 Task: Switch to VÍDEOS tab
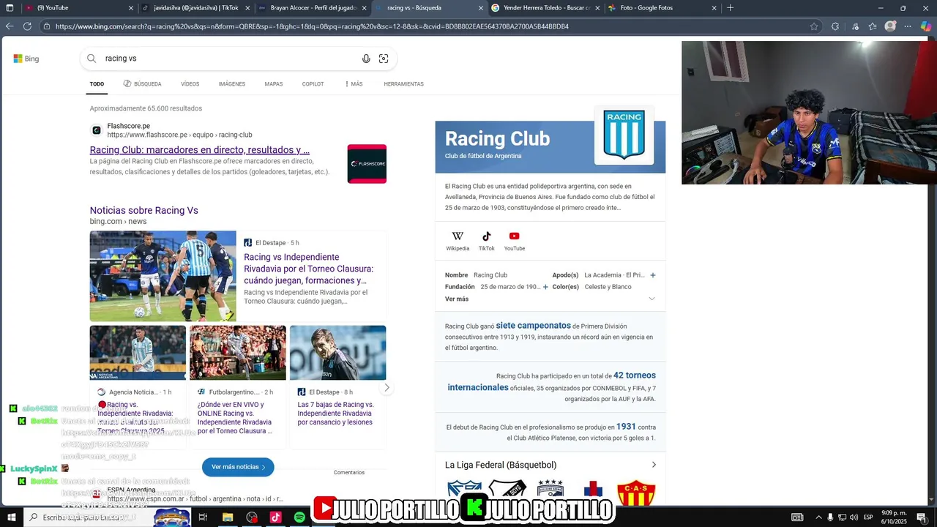tap(190, 84)
